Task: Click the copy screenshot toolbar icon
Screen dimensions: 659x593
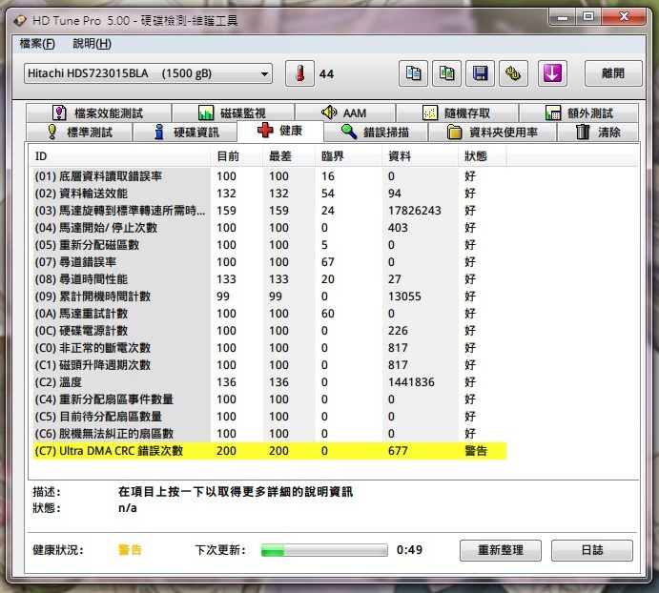Action: pos(446,73)
